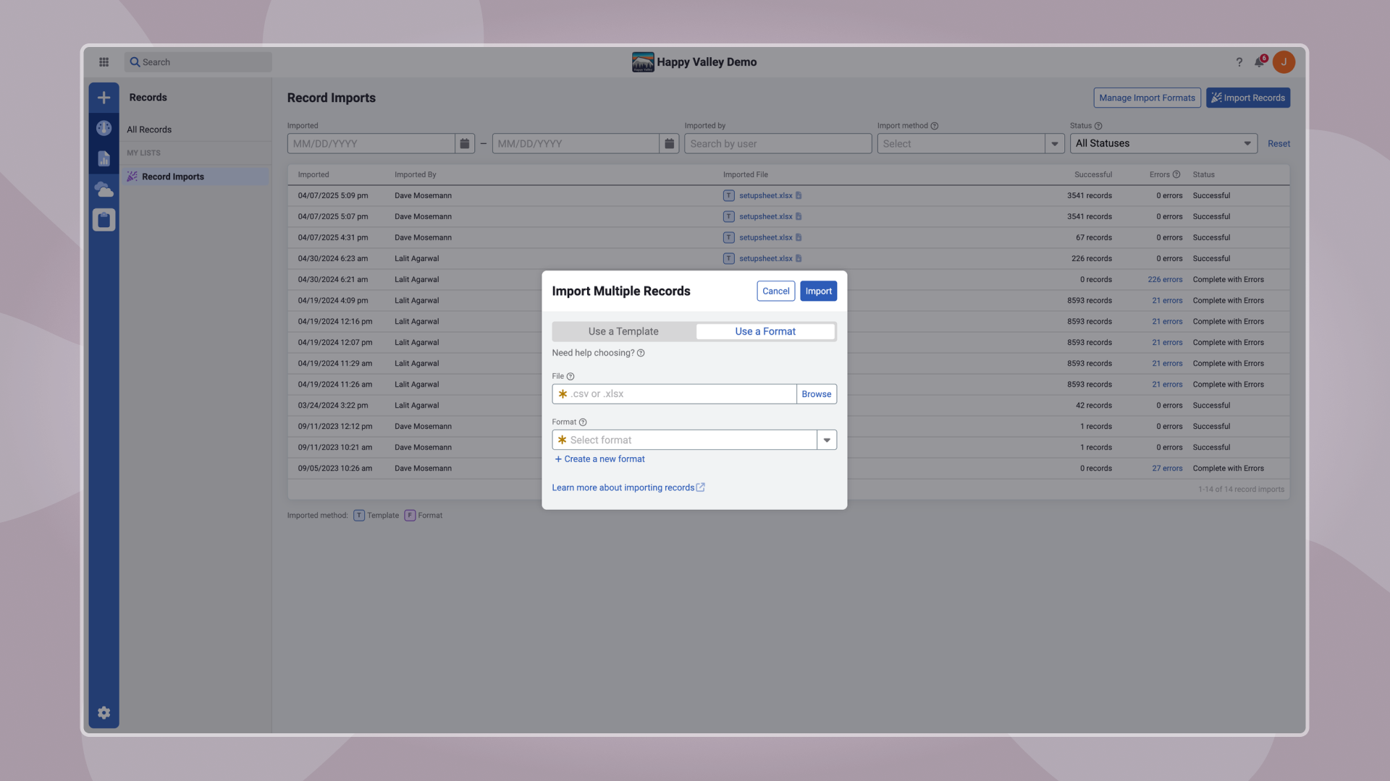Open the reports document icon in sidebar

tap(104, 158)
